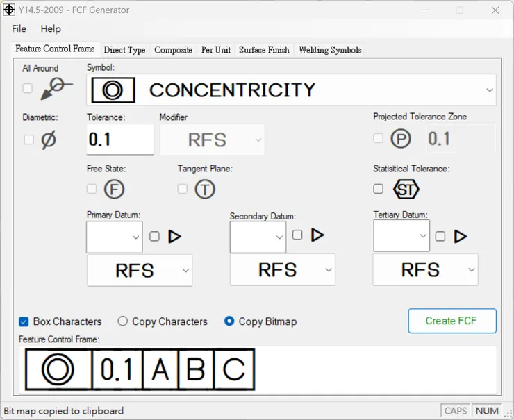Tick the Statistical Tolerance checkbox
This screenshot has height=420, width=514.
pos(378,189)
